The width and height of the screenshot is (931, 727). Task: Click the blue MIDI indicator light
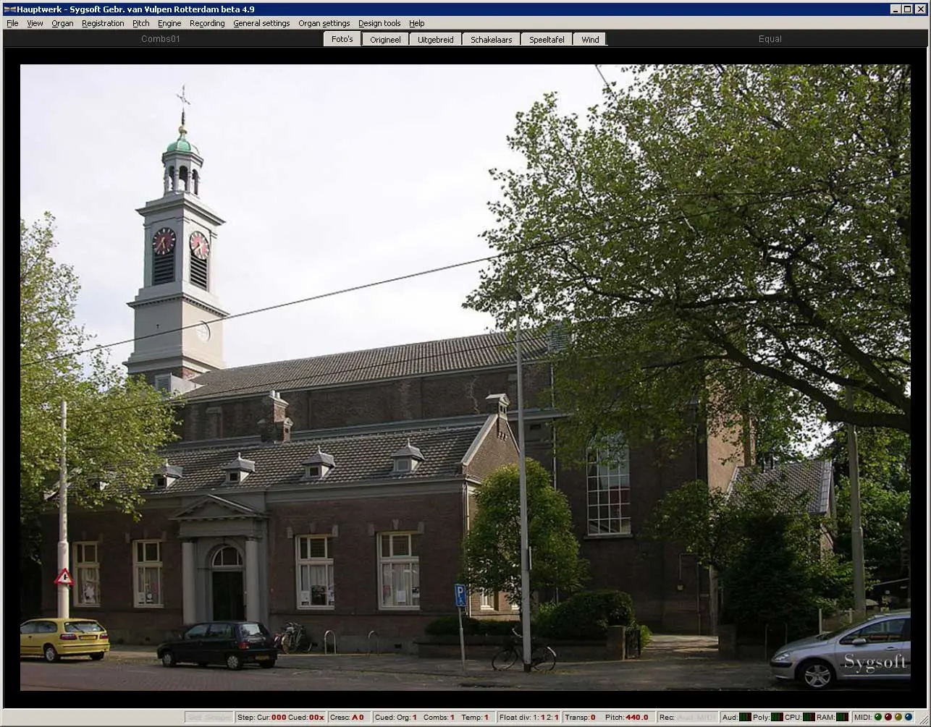909,717
